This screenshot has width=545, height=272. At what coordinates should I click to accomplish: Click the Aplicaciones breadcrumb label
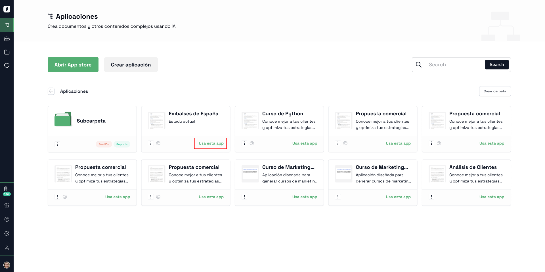coord(74,91)
